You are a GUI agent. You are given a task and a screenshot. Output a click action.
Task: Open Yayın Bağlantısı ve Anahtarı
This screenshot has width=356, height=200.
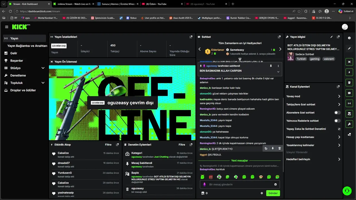[27, 46]
